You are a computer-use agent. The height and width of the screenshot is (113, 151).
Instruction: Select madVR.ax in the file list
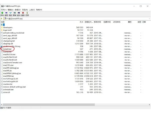[7, 71]
